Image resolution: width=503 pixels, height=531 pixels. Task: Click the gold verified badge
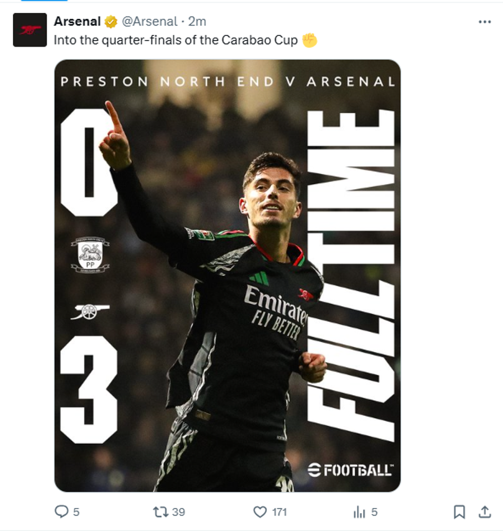[111, 22]
